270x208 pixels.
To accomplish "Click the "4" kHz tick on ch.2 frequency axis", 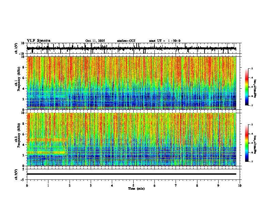I will [x=24, y=145].
